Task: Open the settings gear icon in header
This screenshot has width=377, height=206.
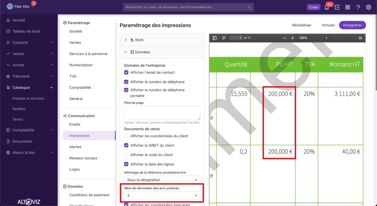Action: tap(369, 7)
